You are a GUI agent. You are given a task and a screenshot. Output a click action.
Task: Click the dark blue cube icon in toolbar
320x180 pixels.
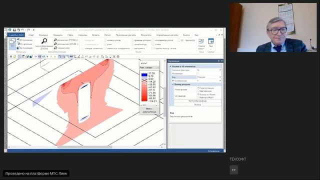click(31, 56)
